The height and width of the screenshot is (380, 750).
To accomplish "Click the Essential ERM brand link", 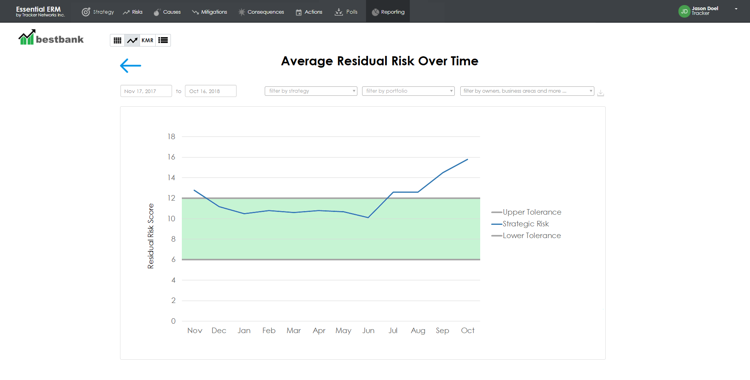I will pyautogui.click(x=40, y=11).
